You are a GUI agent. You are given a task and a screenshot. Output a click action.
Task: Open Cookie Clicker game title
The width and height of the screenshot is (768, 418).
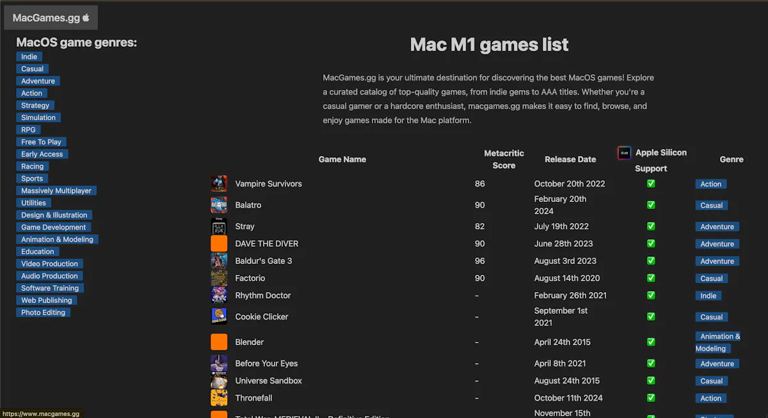[262, 316]
